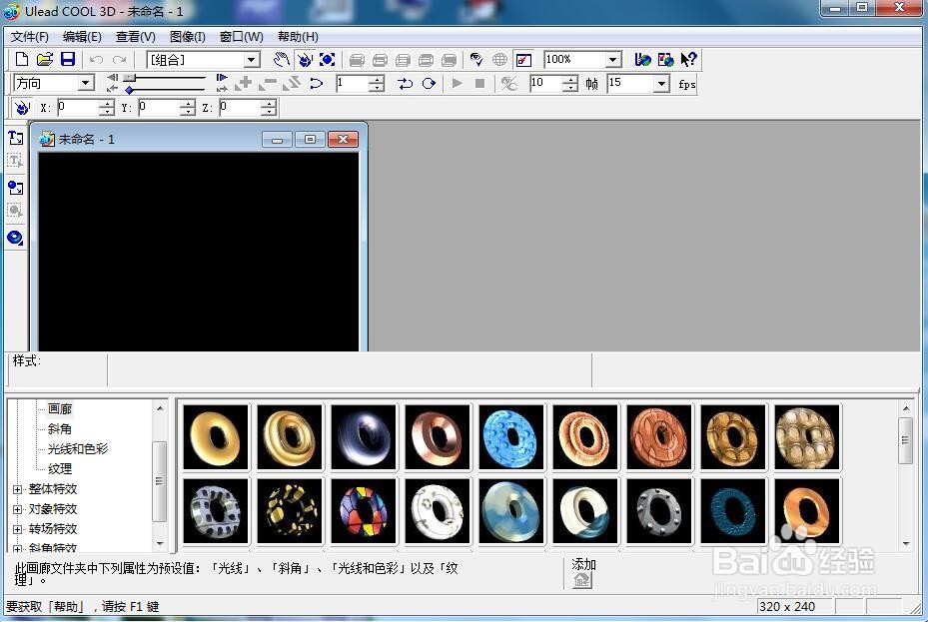
Task: Open the 窗口(W) menu
Action: [242, 37]
